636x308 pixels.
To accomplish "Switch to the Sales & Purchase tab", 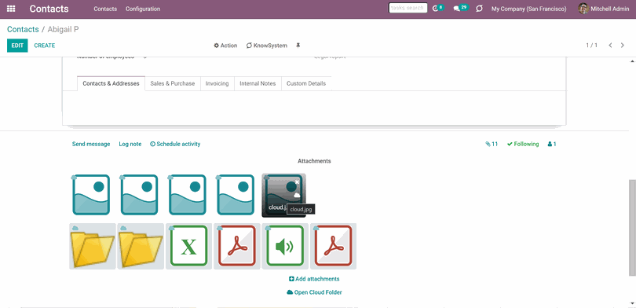I will tap(173, 83).
